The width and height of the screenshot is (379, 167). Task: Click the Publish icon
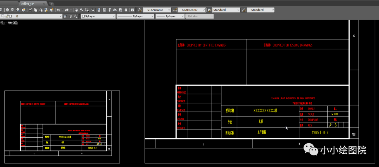18,10
